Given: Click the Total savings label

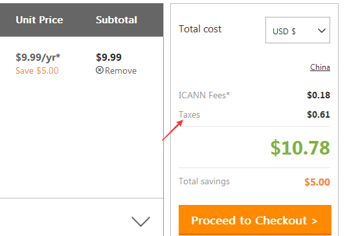Looking at the screenshot, I should pyautogui.click(x=204, y=182).
